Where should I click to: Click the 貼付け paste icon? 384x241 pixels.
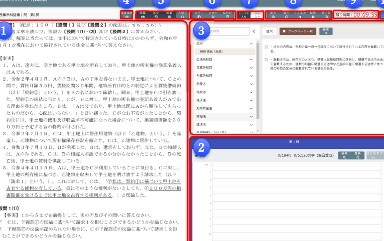(227, 15)
